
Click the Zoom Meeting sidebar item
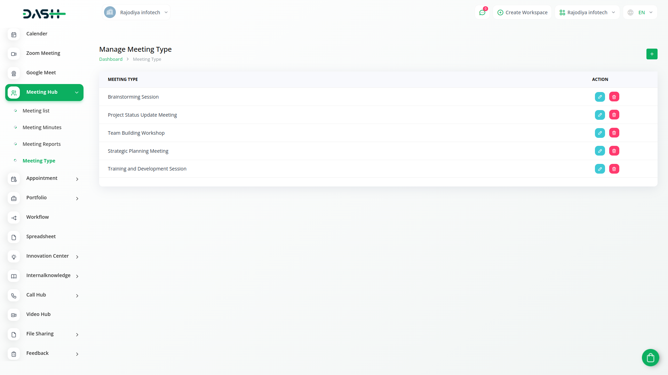click(x=43, y=53)
